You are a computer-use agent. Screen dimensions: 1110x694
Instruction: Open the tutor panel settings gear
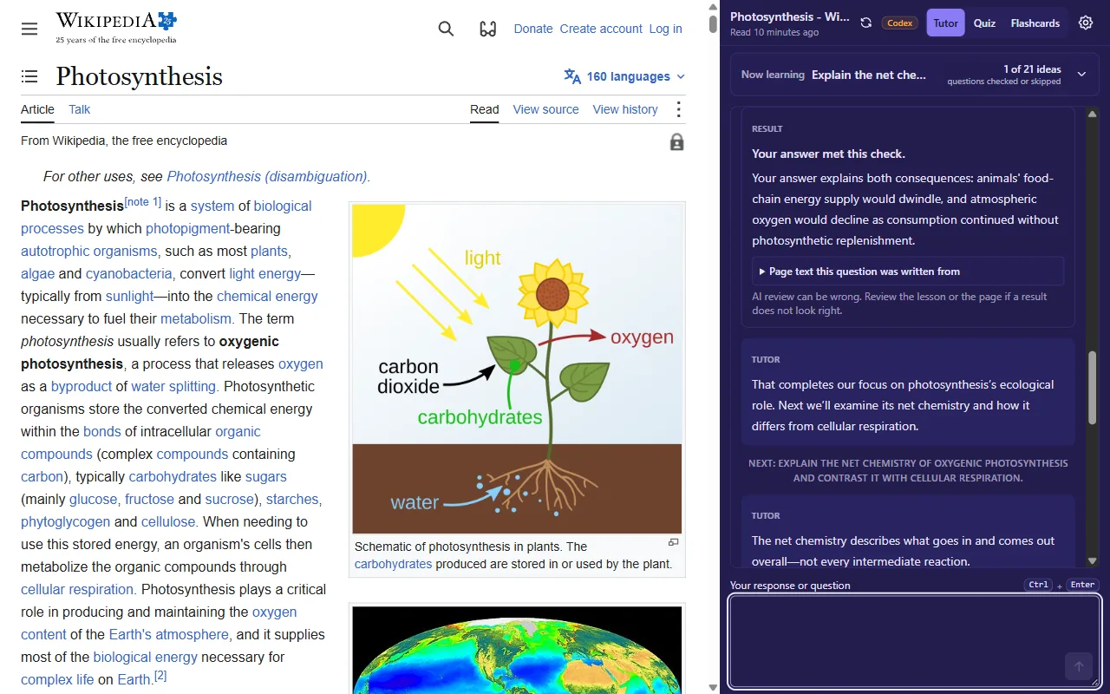tap(1086, 23)
